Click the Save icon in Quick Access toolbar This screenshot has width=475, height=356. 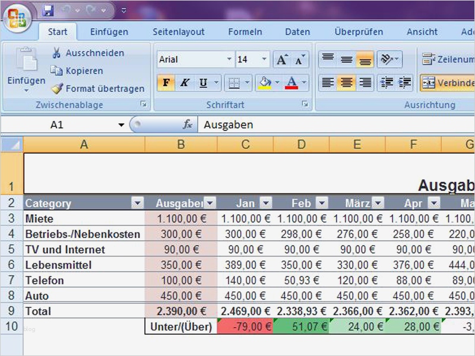[47, 9]
